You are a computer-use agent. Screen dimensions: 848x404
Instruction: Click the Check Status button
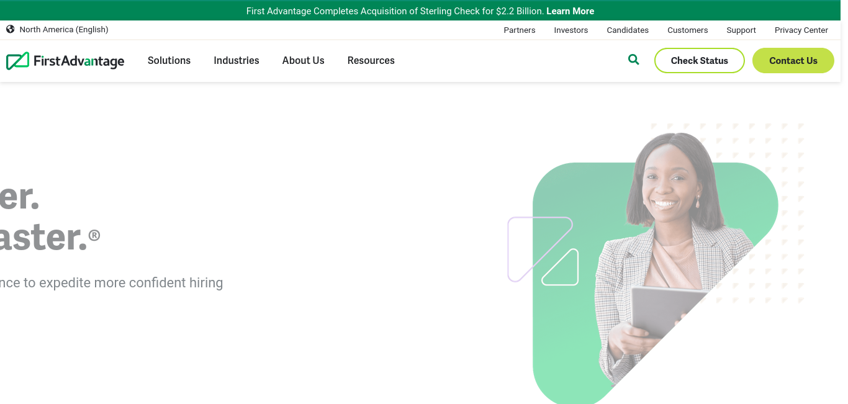[x=700, y=61]
